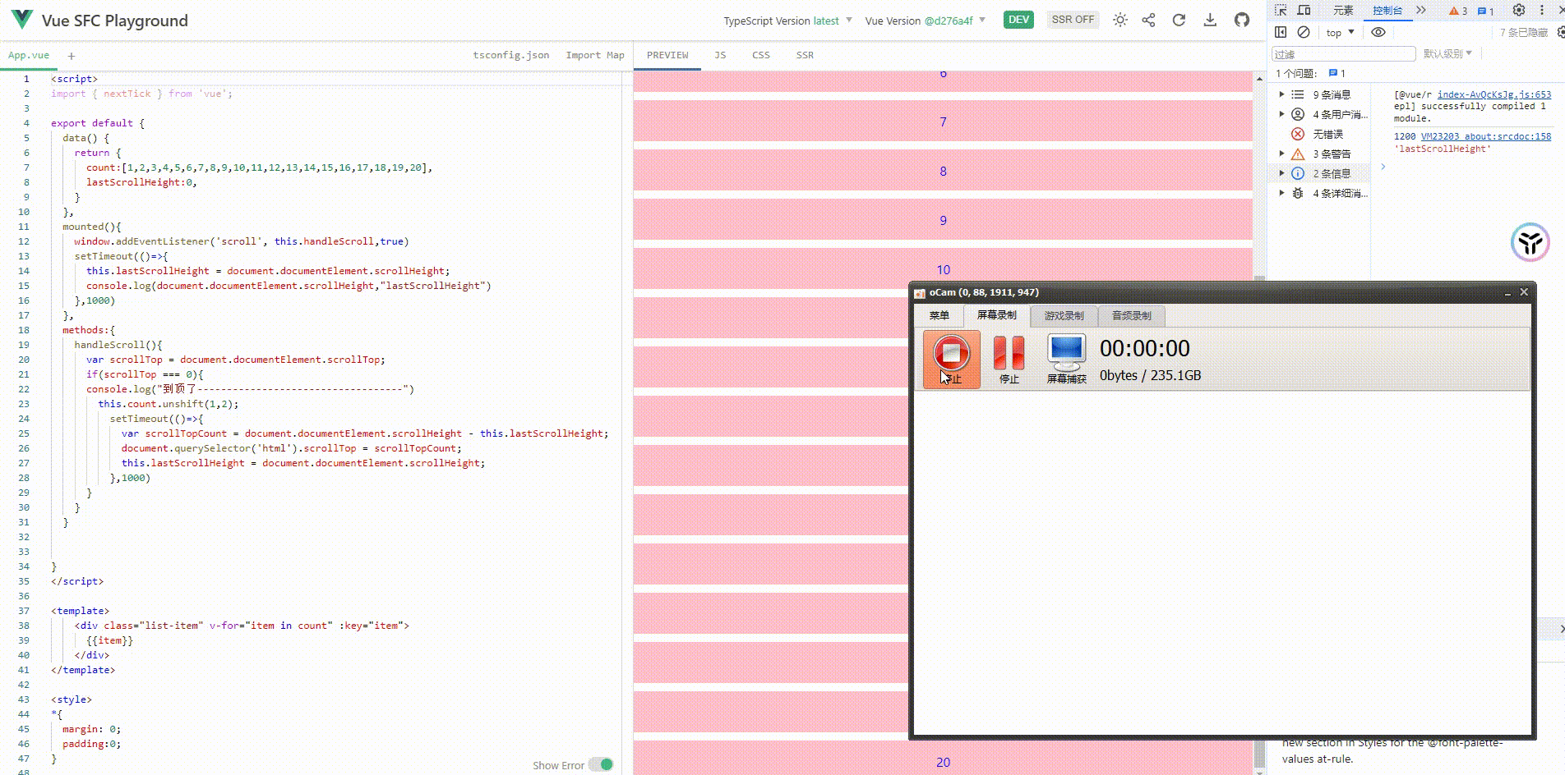This screenshot has width=1565, height=775.
Task: Click the Vue logo in the header
Action: (22, 20)
